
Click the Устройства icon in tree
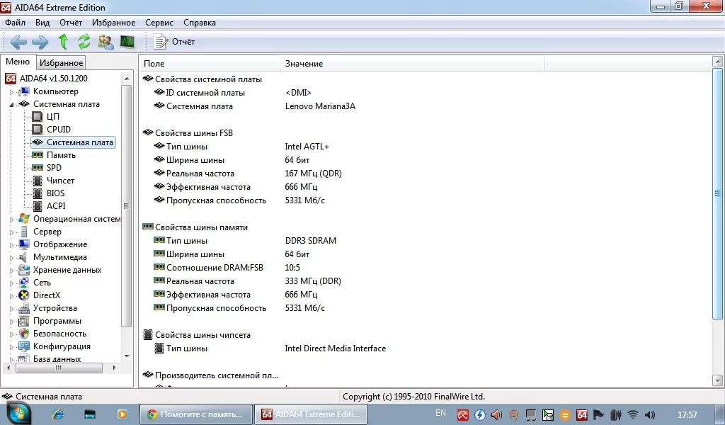[23, 308]
